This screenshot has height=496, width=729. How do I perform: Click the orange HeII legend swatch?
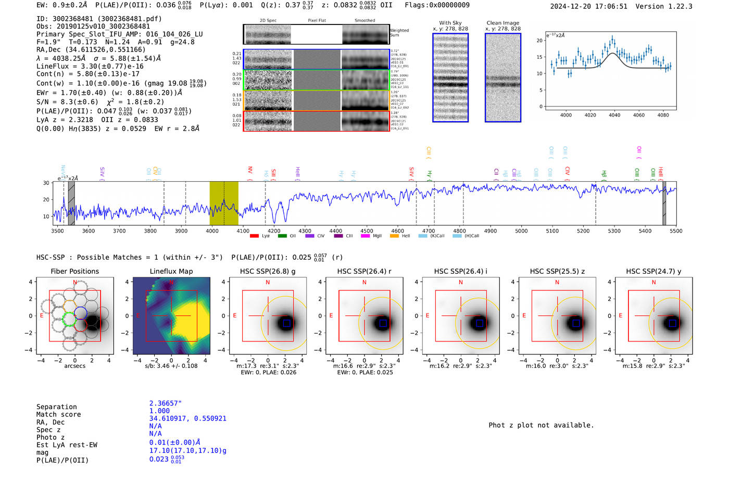pyautogui.click(x=394, y=236)
